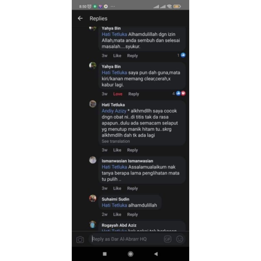
Task: Like Suhaimi Sudin's alhamdulillah comment
Action: coord(117,214)
